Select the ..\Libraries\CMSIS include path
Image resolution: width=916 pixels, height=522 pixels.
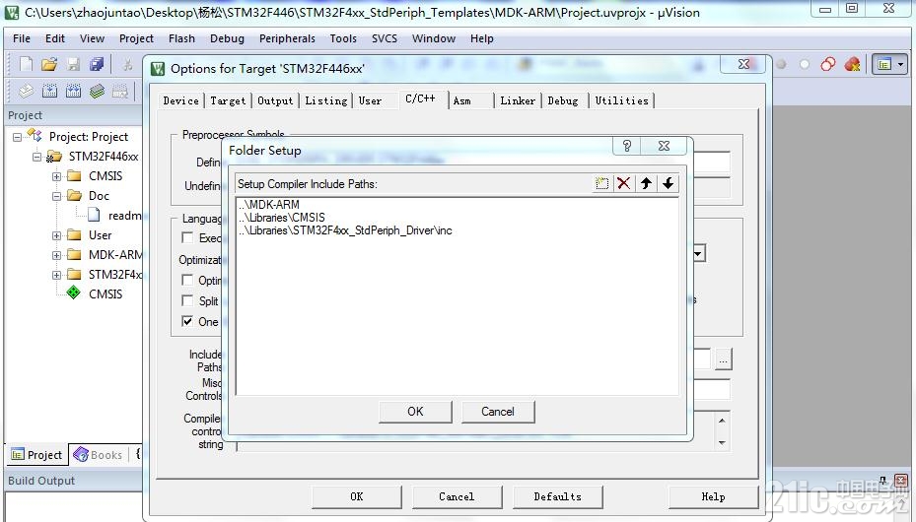pyautogui.click(x=282, y=218)
